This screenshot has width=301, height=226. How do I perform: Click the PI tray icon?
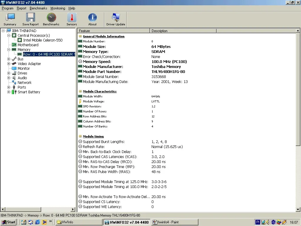[x=257, y=222]
